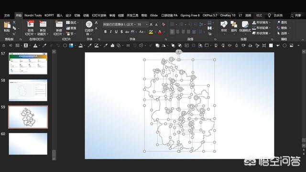Image resolution: width=306 pixels, height=172 pixels.
Task: Open the File (文件) menu
Action: pyautogui.click(x=7, y=15)
